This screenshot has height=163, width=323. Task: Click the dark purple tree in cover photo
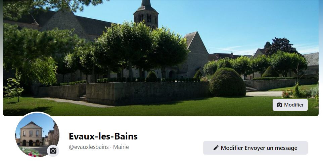pyautogui.click(x=280, y=46)
